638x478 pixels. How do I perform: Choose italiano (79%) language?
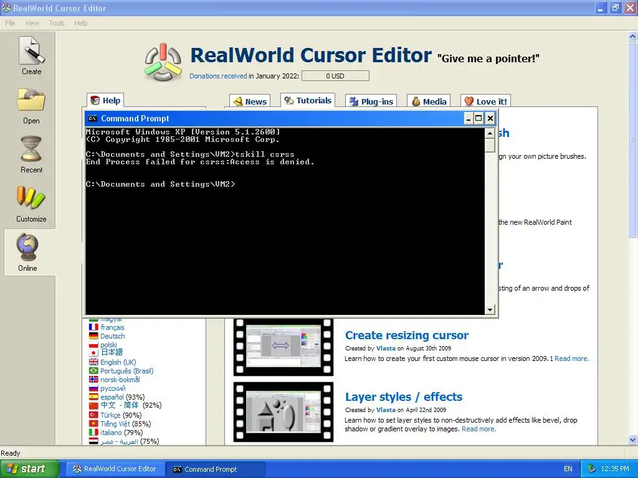(x=121, y=433)
